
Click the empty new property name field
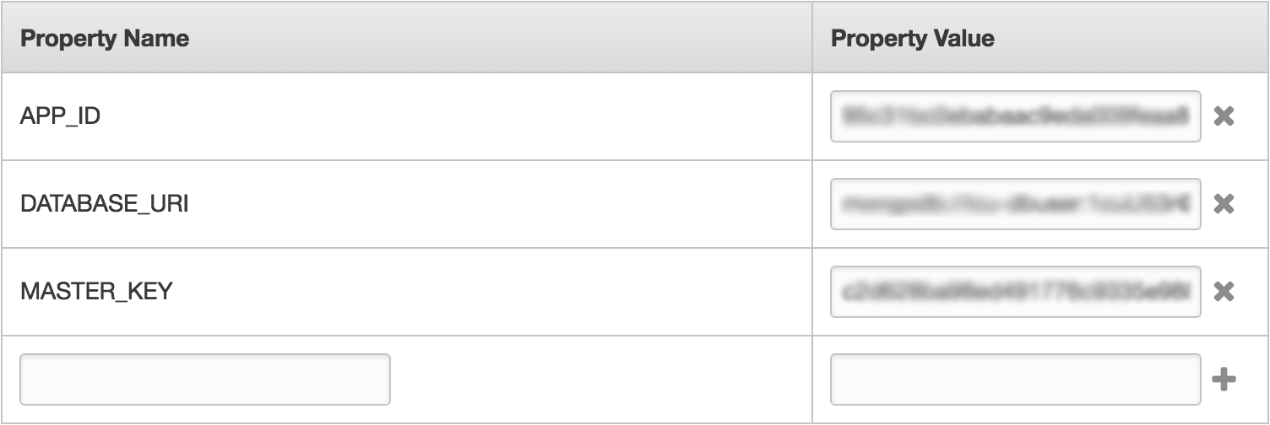[205, 379]
